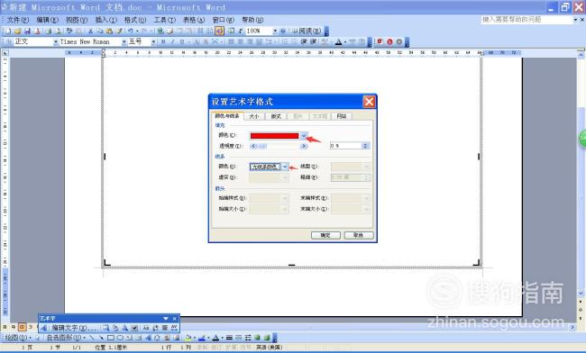Click the WordArt same letter heights icon
Screen dimensions: 586x353
point(146,328)
